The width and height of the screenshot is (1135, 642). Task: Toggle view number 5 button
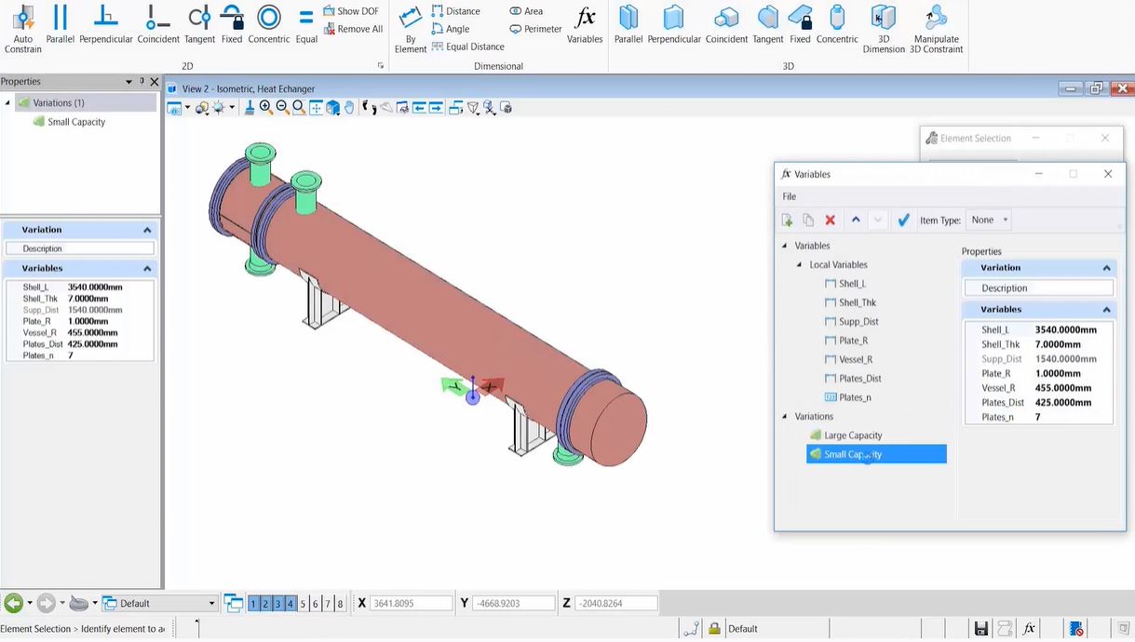[303, 604]
